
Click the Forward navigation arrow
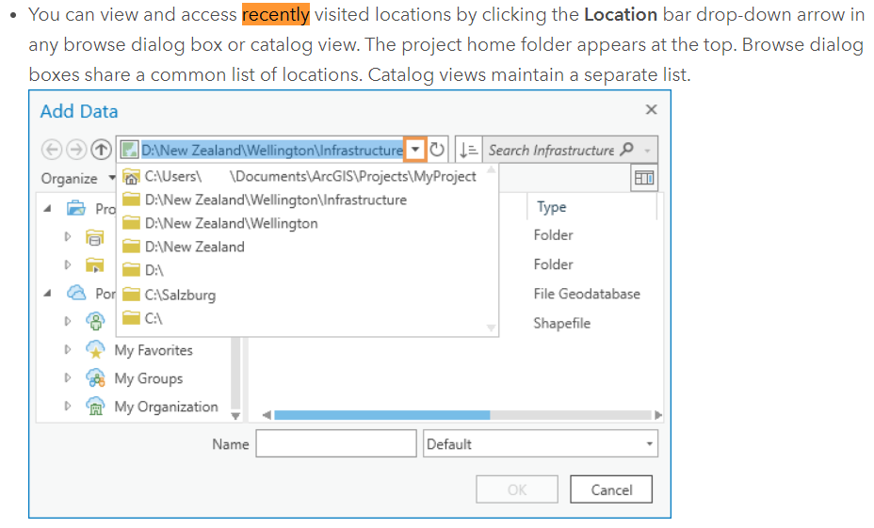click(76, 151)
